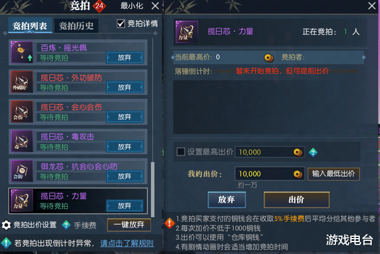Toggle the 竞拍详情 checkbox
380x254 pixels.
click(x=121, y=24)
